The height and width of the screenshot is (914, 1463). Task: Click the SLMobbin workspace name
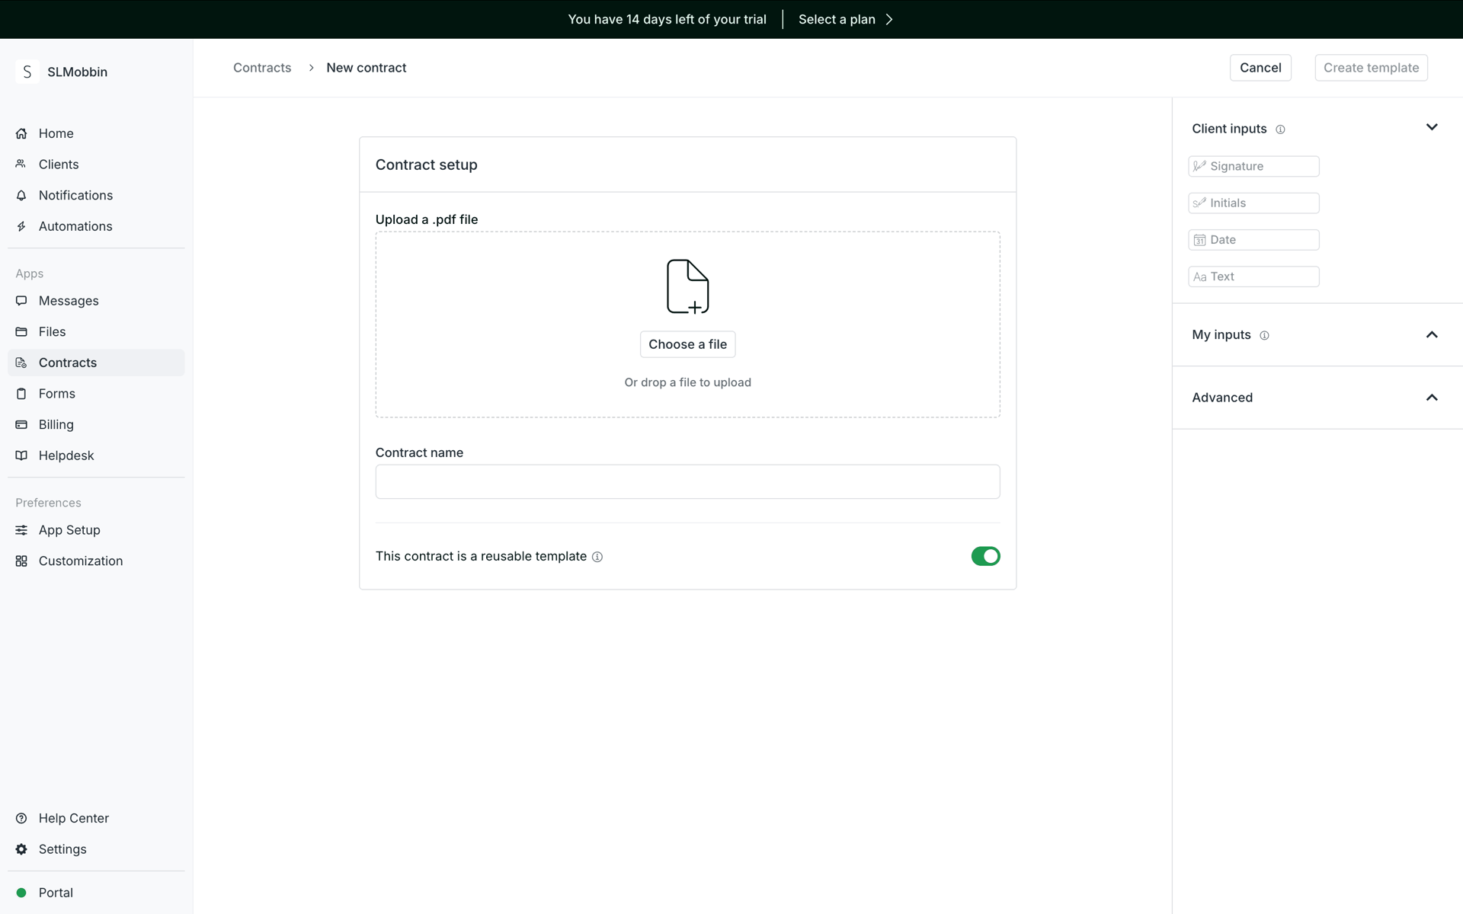(x=77, y=72)
